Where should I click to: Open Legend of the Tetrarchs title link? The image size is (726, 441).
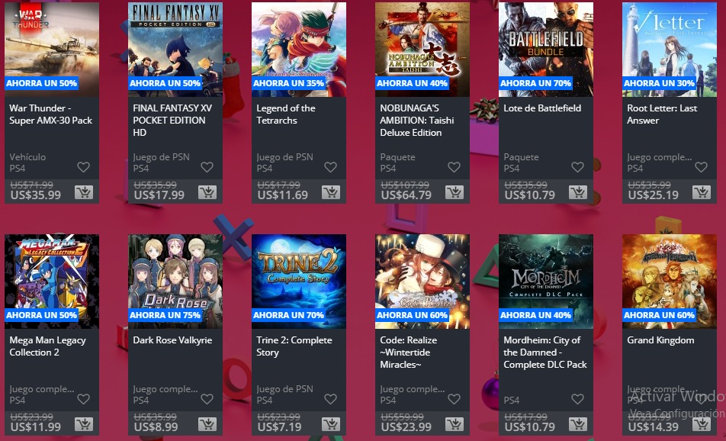click(x=286, y=114)
